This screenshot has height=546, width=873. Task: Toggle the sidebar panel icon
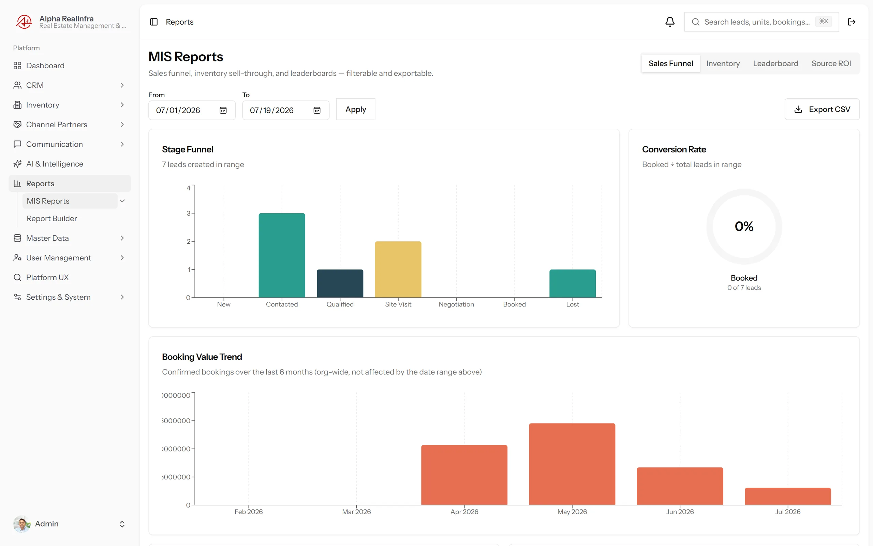point(154,22)
